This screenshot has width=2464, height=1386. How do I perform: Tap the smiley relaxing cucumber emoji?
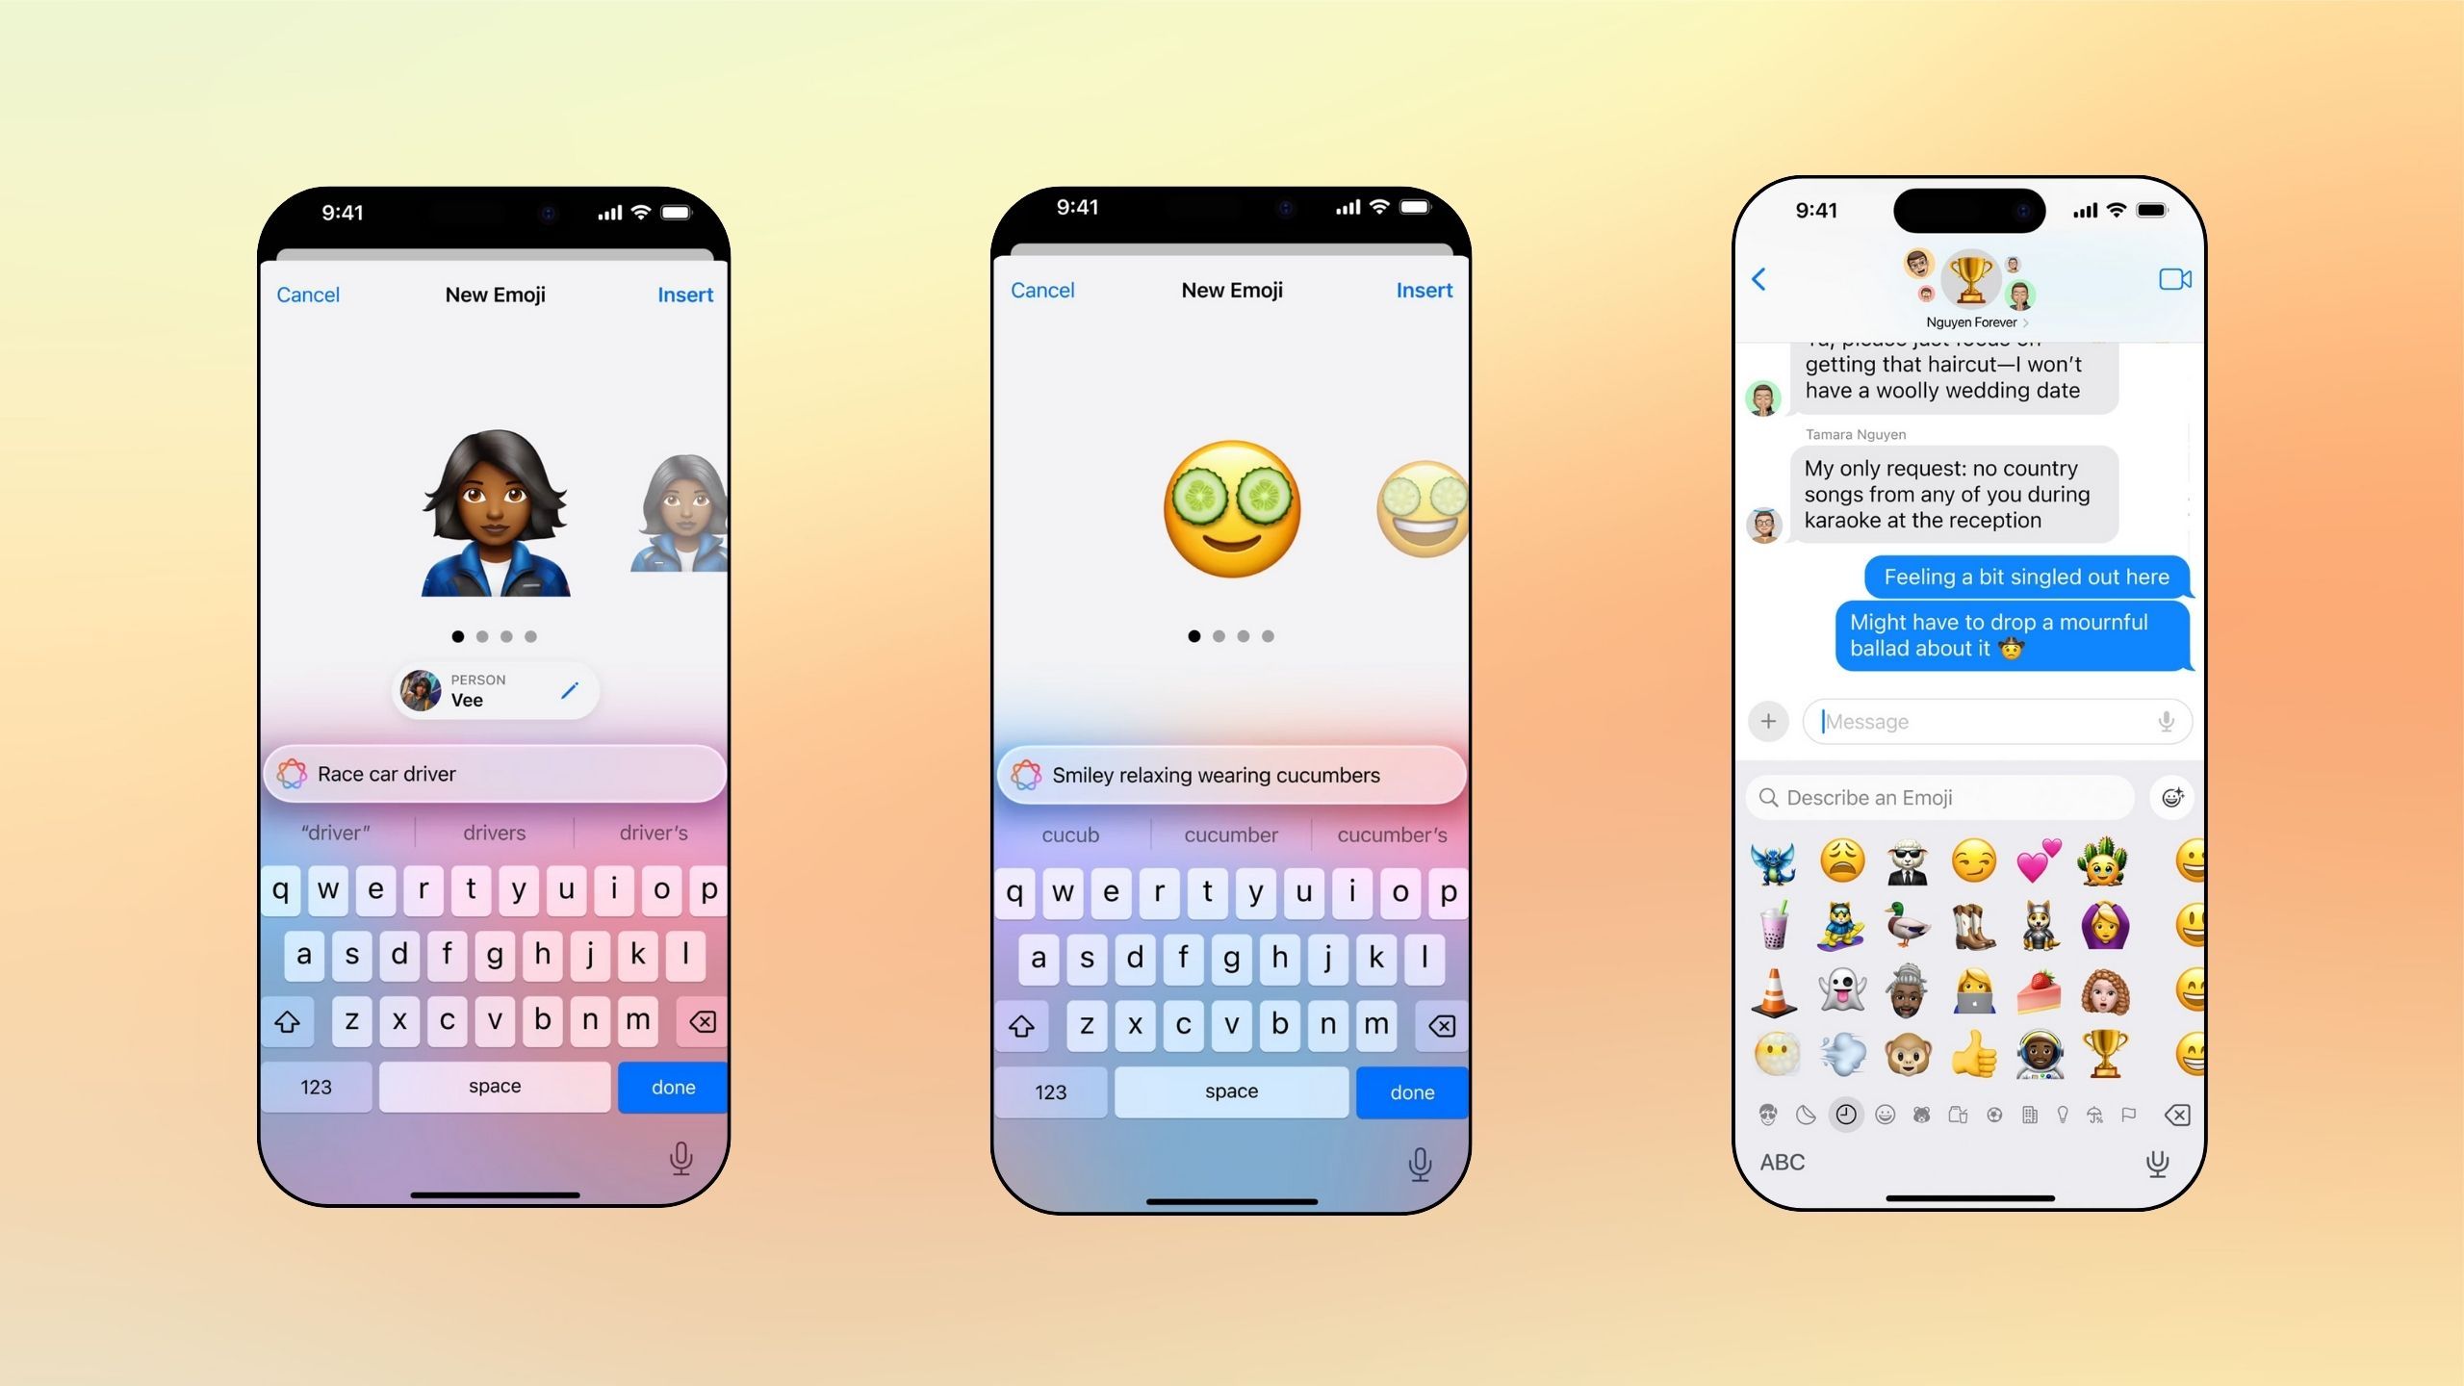pos(1230,506)
